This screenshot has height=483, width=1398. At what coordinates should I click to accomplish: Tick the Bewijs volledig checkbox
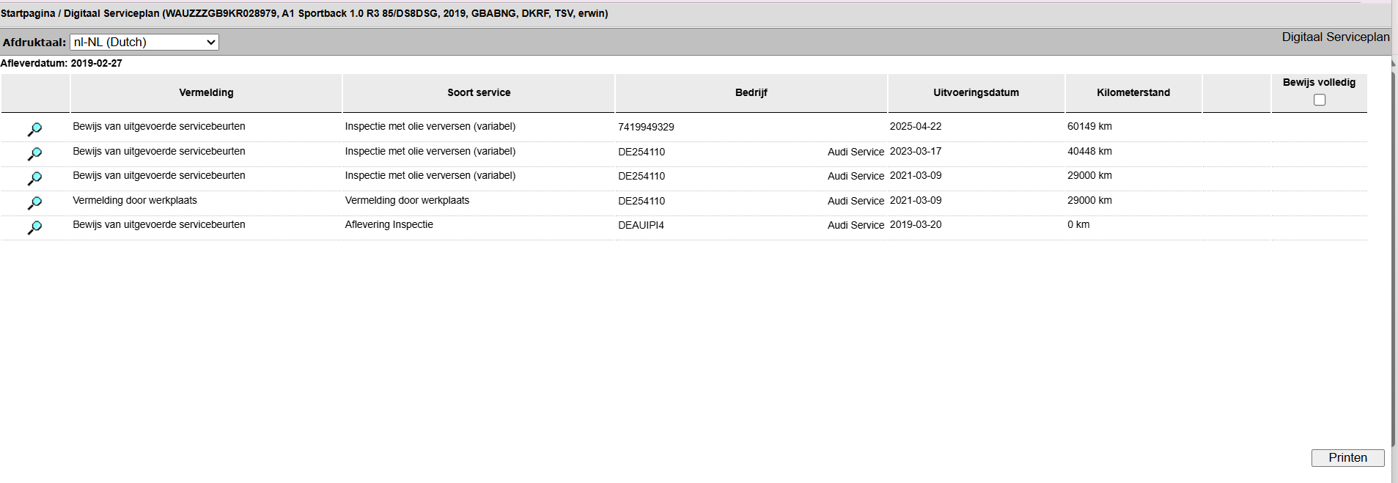tap(1320, 100)
